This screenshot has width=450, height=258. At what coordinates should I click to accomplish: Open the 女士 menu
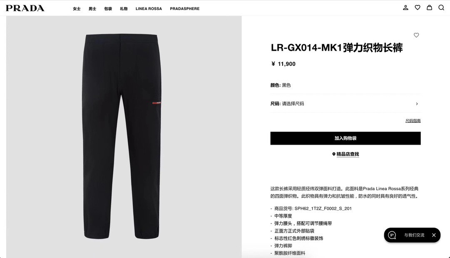point(77,9)
